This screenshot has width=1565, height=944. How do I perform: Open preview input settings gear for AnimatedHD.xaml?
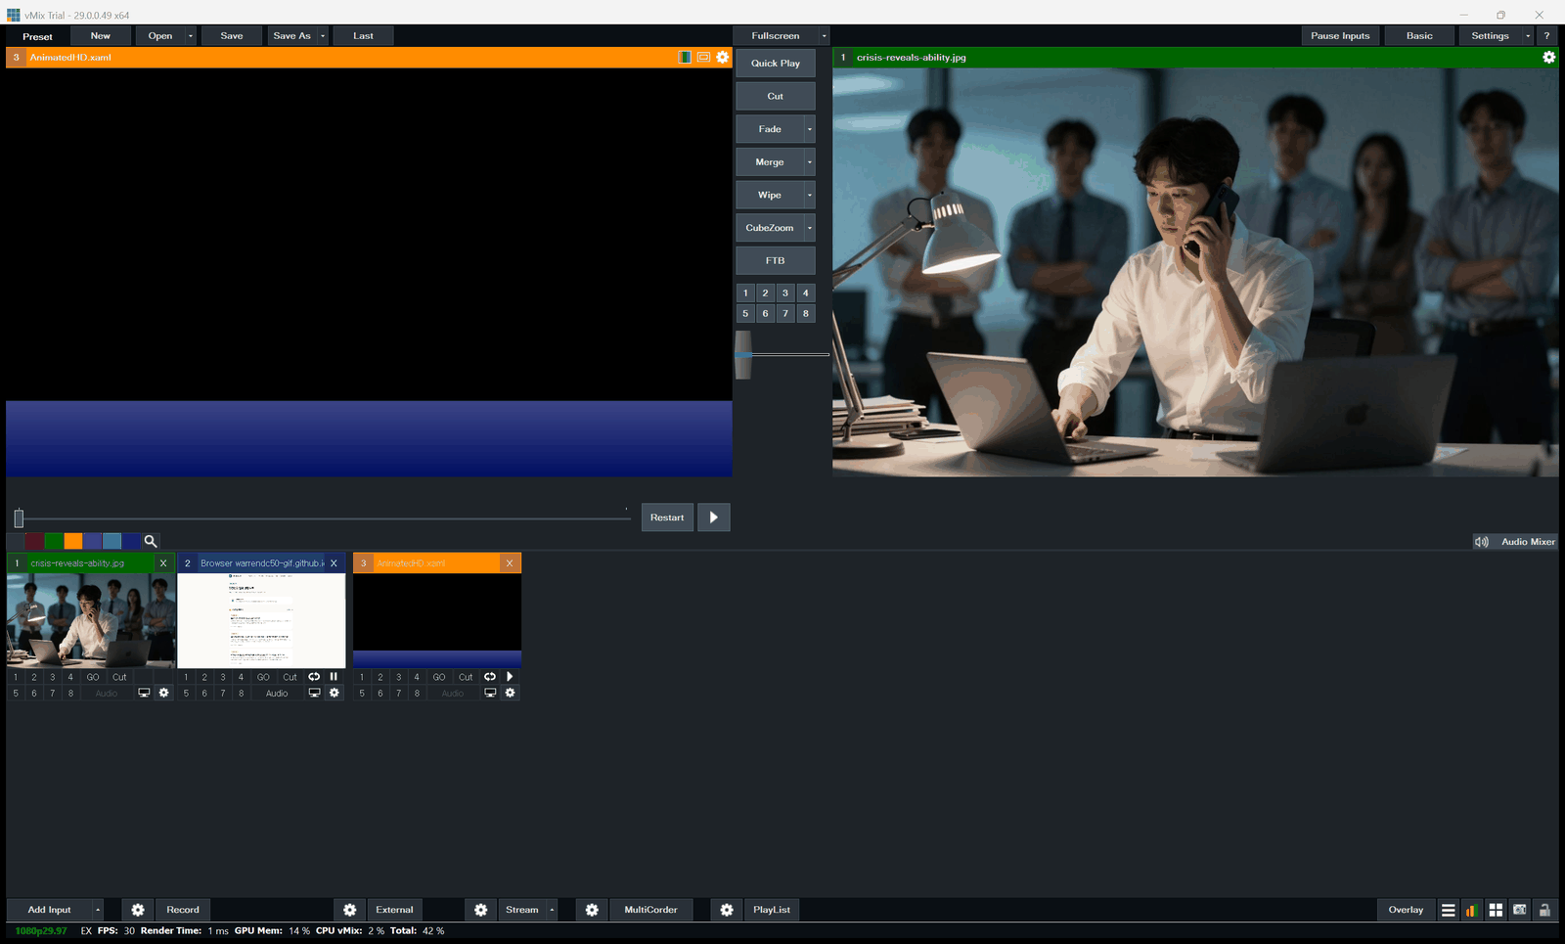point(723,57)
